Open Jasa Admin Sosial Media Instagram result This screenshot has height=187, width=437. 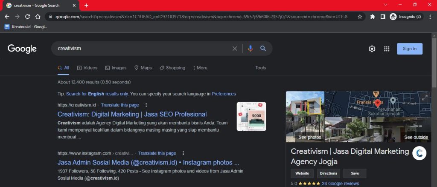[x=148, y=163]
